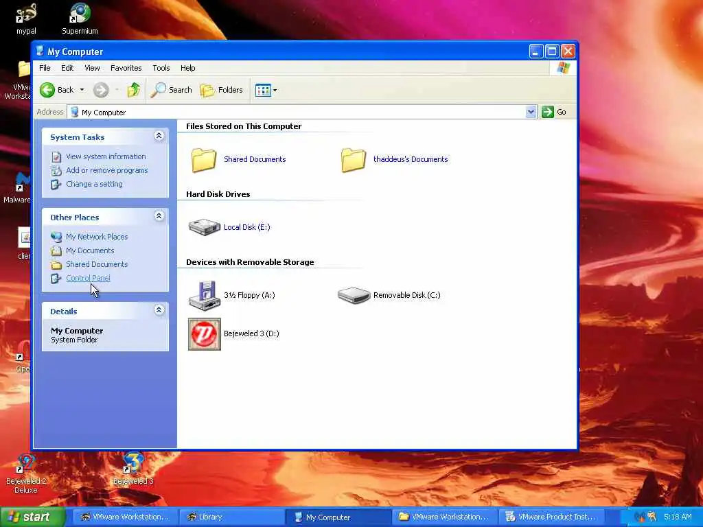Select the 3½ Floppy (A:) icon

tap(205, 295)
